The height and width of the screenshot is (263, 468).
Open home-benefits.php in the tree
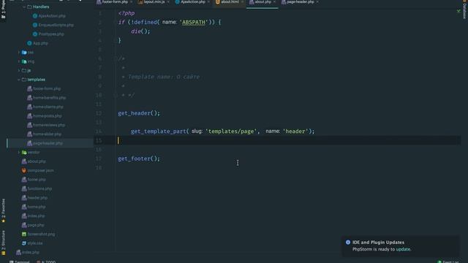(x=49, y=98)
